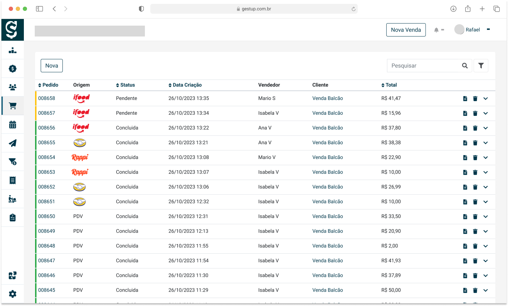
Task: Open the funnel dollar icon in sidebar
Action: pos(13,162)
